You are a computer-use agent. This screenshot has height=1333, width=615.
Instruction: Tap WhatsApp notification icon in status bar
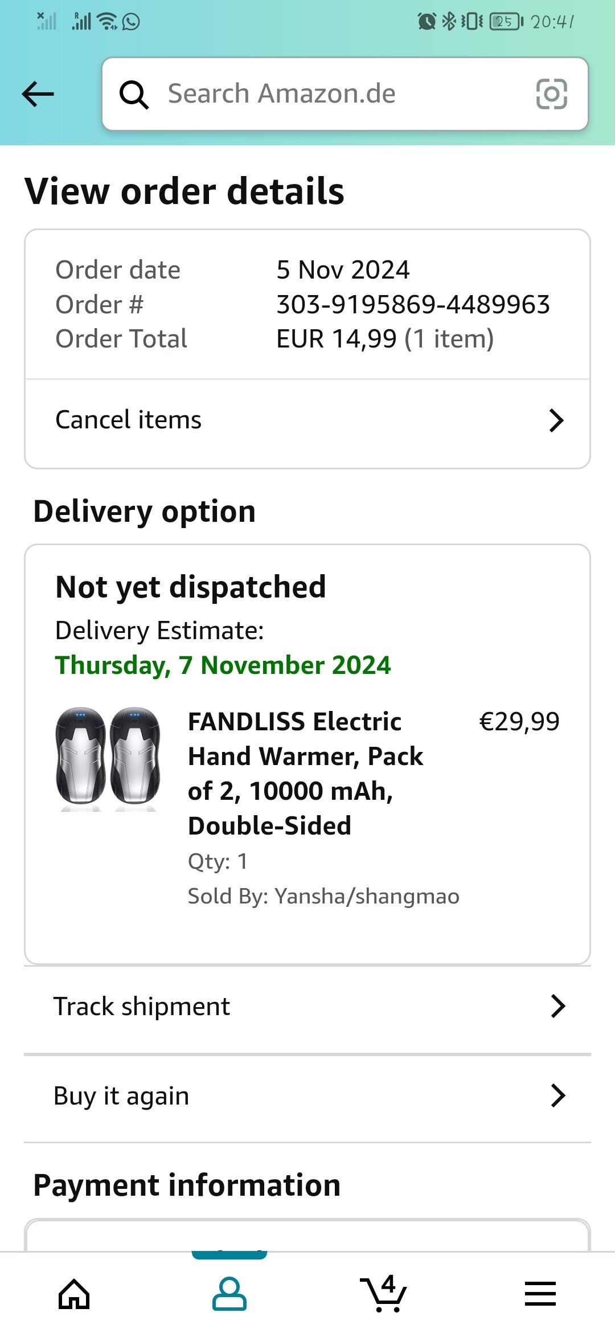point(131,22)
